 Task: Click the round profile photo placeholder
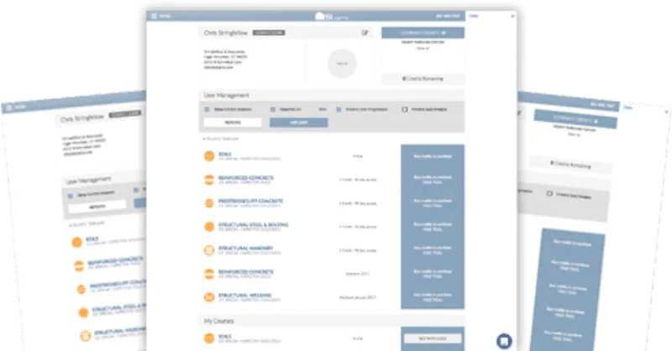(x=342, y=64)
